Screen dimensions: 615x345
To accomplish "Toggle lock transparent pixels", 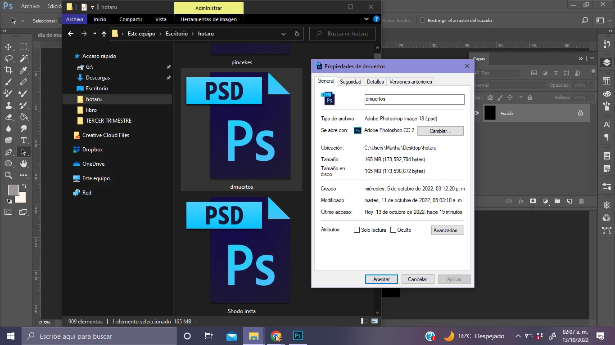I will pyautogui.click(x=490, y=97).
